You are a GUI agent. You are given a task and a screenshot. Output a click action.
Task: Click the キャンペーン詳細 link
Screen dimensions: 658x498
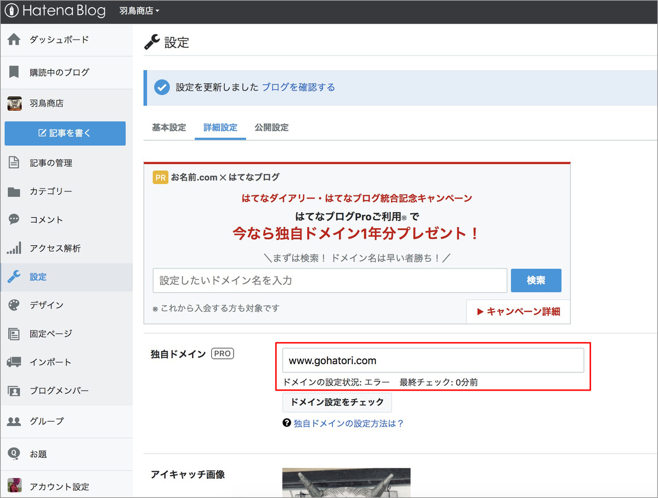pyautogui.click(x=519, y=312)
